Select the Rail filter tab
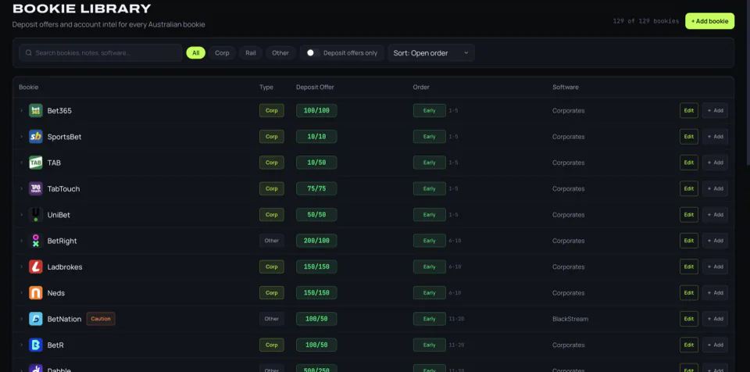The width and height of the screenshot is (750, 372). [x=251, y=52]
